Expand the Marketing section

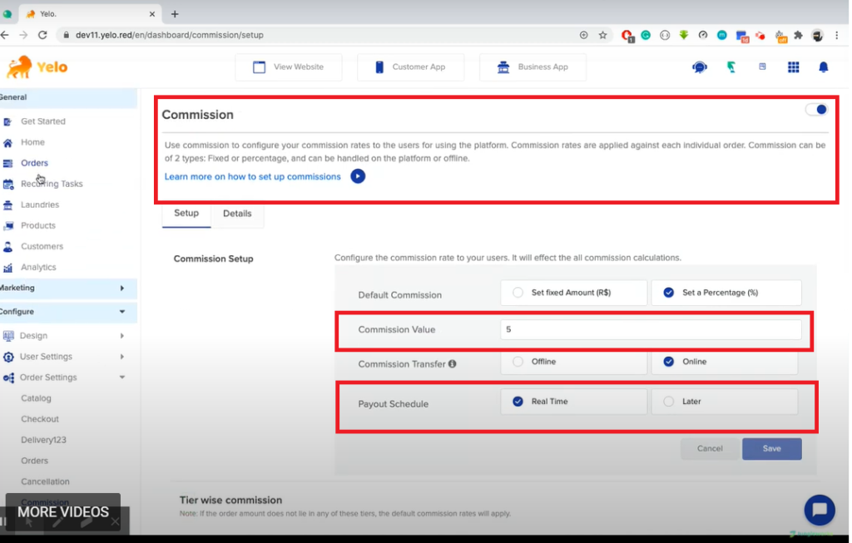[x=121, y=289]
